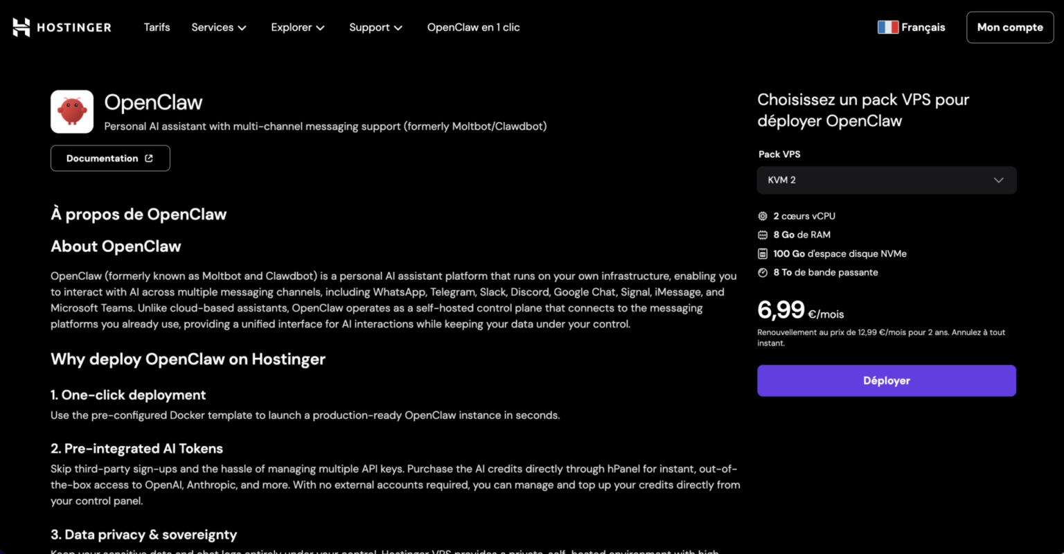
Task: Open the Tarifs menu item
Action: (157, 27)
